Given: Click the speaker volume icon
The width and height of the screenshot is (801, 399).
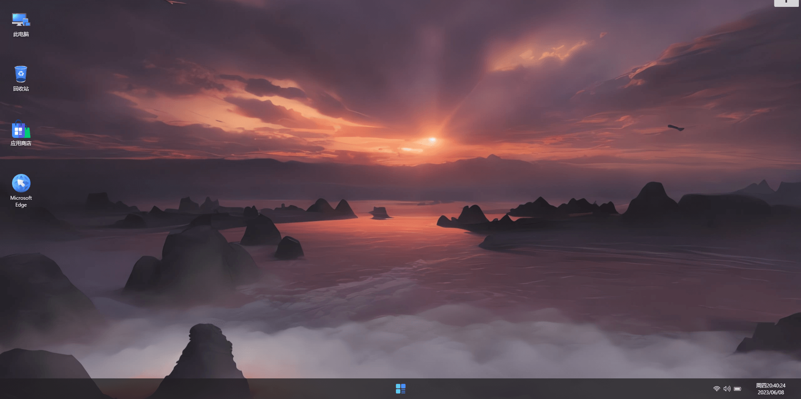Looking at the screenshot, I should [727, 389].
